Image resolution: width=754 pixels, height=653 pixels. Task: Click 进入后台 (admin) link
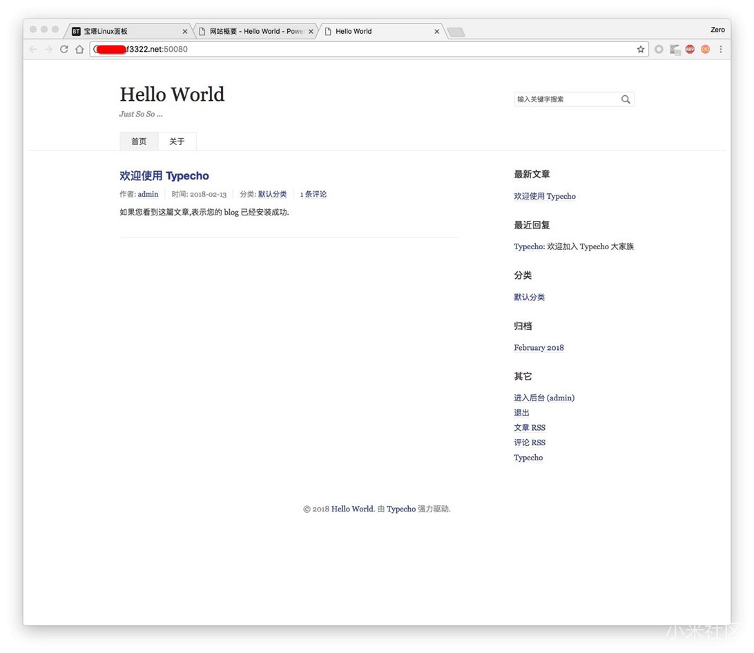(x=544, y=398)
